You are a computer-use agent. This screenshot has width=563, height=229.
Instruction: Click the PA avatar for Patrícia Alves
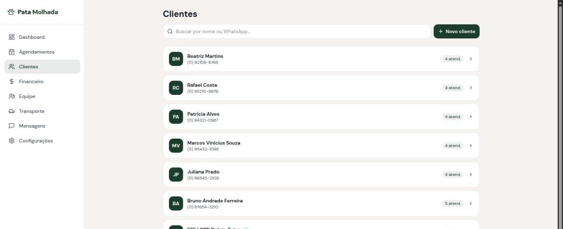click(x=176, y=117)
